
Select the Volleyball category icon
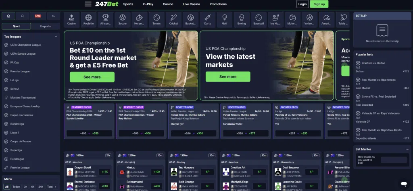click(309, 20)
